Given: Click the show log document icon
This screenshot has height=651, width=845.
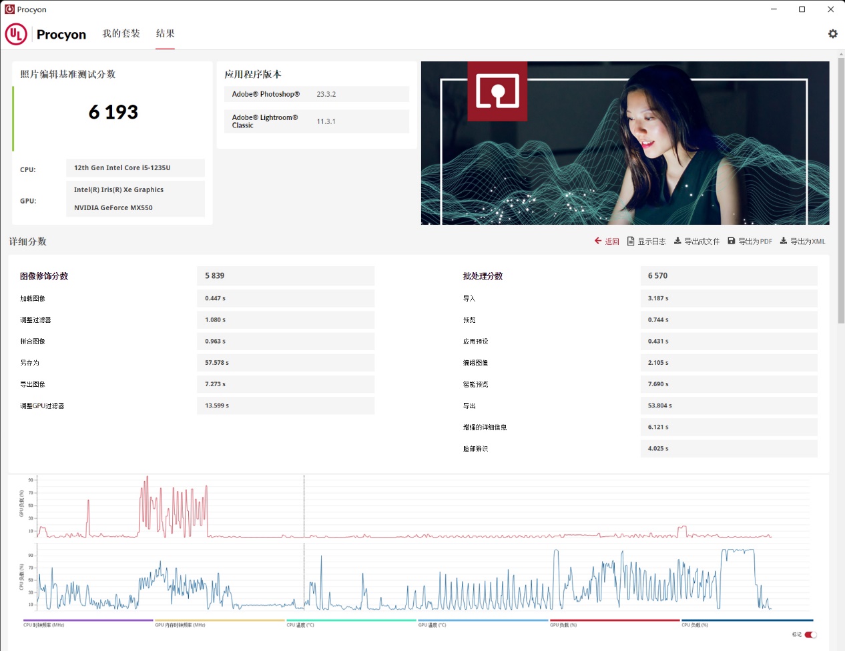Looking at the screenshot, I should point(631,241).
